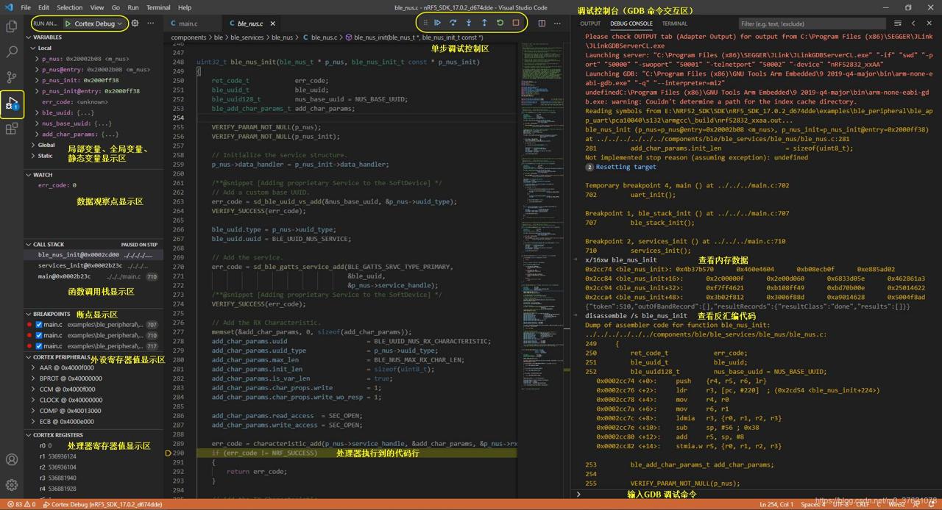This screenshot has width=942, height=510.
Task: Open the Manage gear in activity bar
Action: (x=12, y=485)
